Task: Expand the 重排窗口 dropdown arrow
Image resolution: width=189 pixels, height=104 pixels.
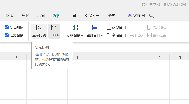Action: [102, 35]
